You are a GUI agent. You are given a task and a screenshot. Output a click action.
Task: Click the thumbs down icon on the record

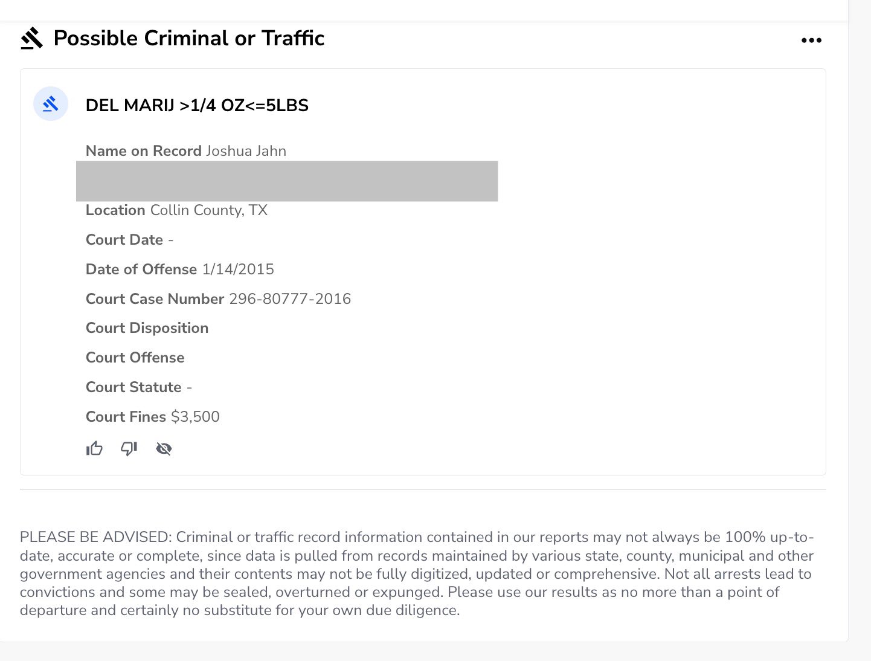[x=129, y=448]
